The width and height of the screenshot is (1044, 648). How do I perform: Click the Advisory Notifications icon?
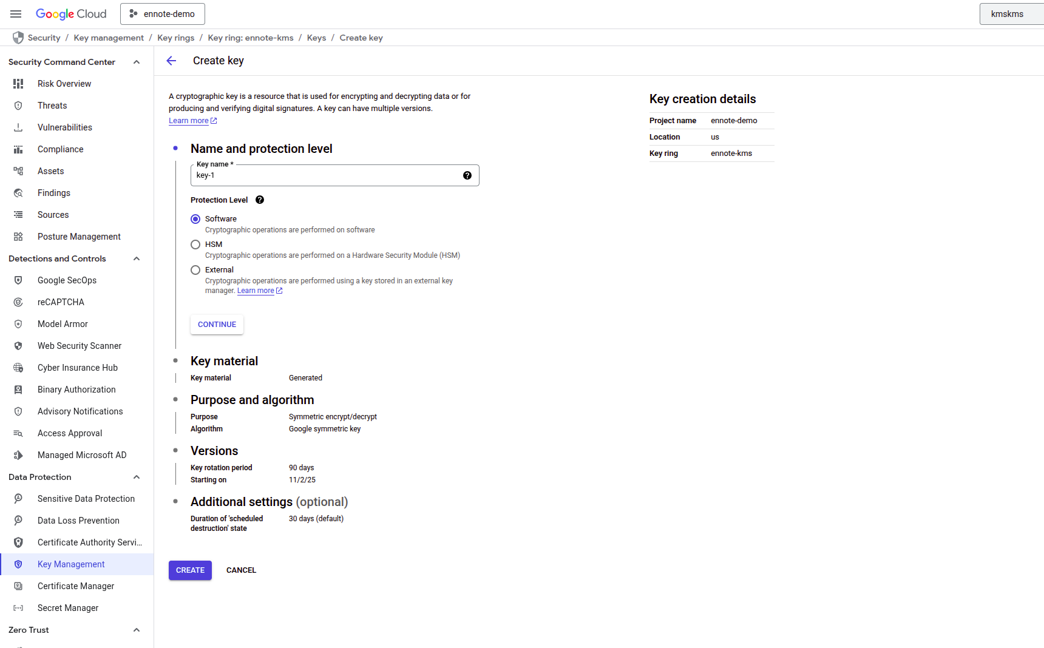pyautogui.click(x=18, y=411)
